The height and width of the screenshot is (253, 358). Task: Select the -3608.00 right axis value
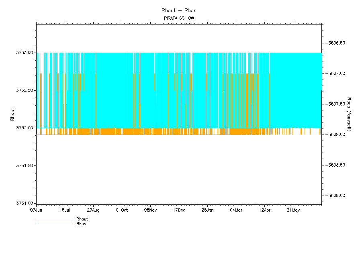pos(335,135)
